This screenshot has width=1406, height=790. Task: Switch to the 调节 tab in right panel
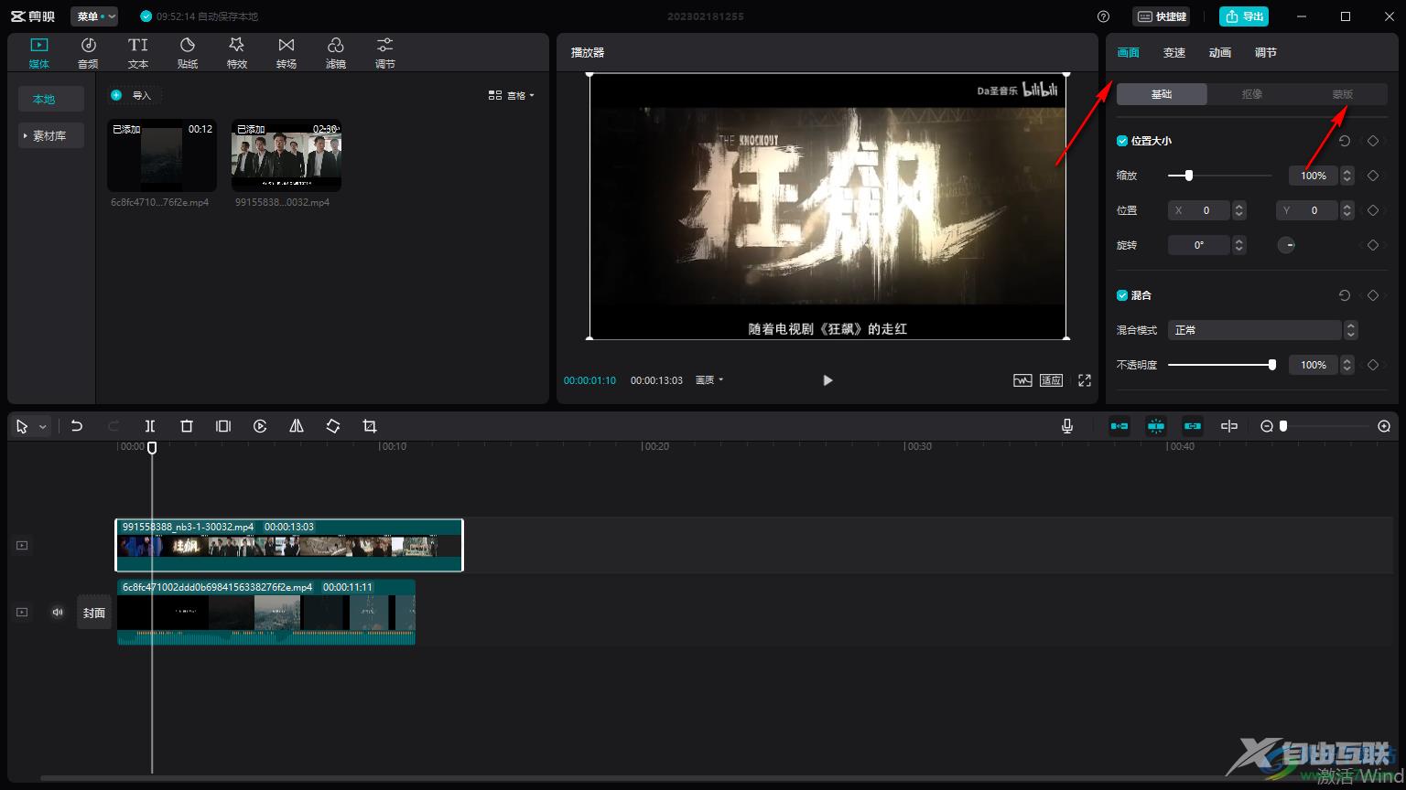click(x=1266, y=53)
